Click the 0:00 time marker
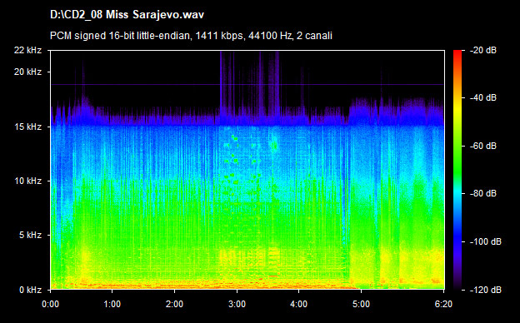520x323 pixels. tap(51, 304)
